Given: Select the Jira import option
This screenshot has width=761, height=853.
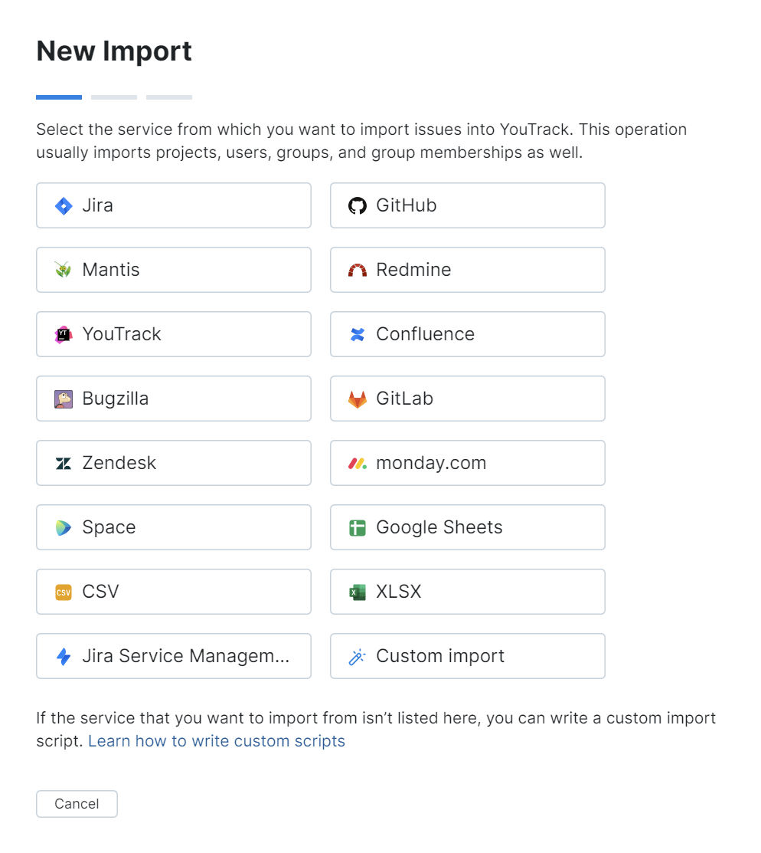Looking at the screenshot, I should coord(173,205).
